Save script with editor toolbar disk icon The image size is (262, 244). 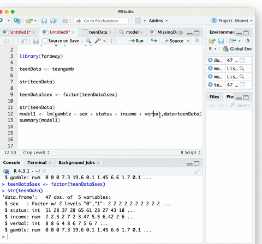36,41
